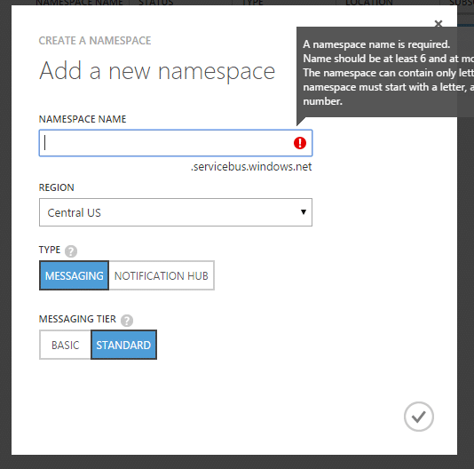
Task: Click the Add a new namespace heading
Action: point(157,71)
